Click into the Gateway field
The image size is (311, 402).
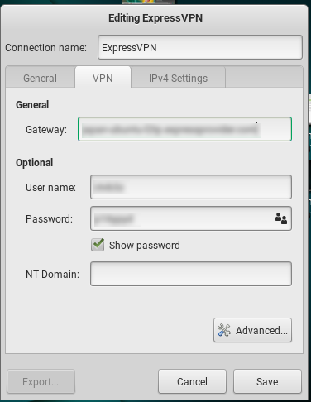(184, 129)
